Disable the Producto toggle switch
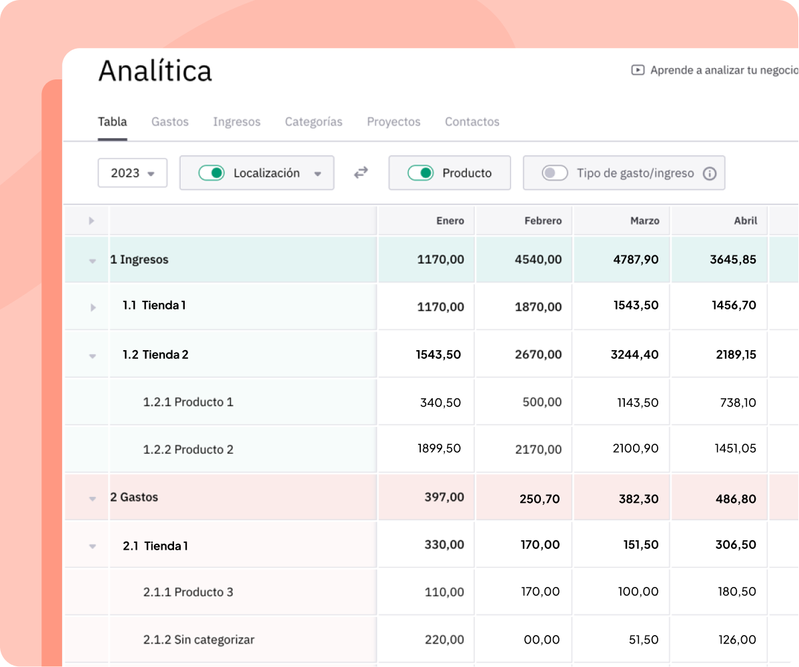This screenshot has height=667, width=799. [x=420, y=173]
